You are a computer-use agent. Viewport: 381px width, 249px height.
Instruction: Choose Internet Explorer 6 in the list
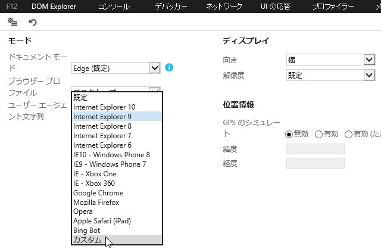(117, 145)
